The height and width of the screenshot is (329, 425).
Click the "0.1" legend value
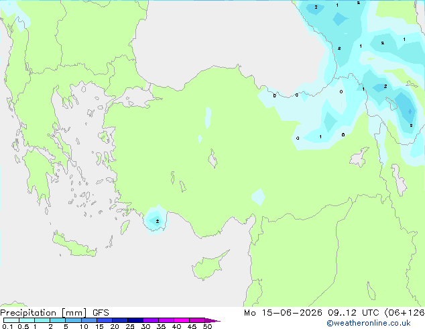tap(7, 326)
